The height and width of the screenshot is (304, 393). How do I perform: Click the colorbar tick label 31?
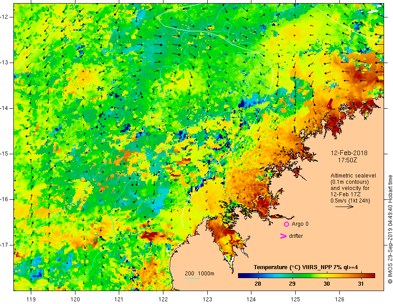[x=361, y=284]
